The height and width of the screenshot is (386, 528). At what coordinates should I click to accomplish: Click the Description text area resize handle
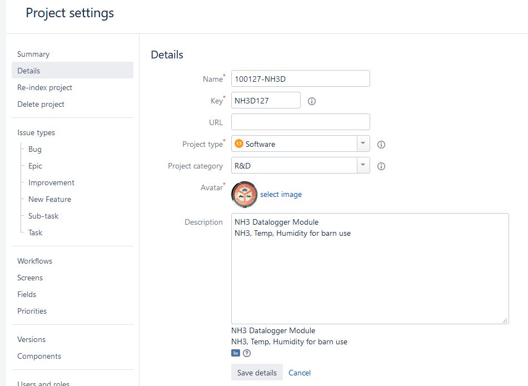click(505, 320)
